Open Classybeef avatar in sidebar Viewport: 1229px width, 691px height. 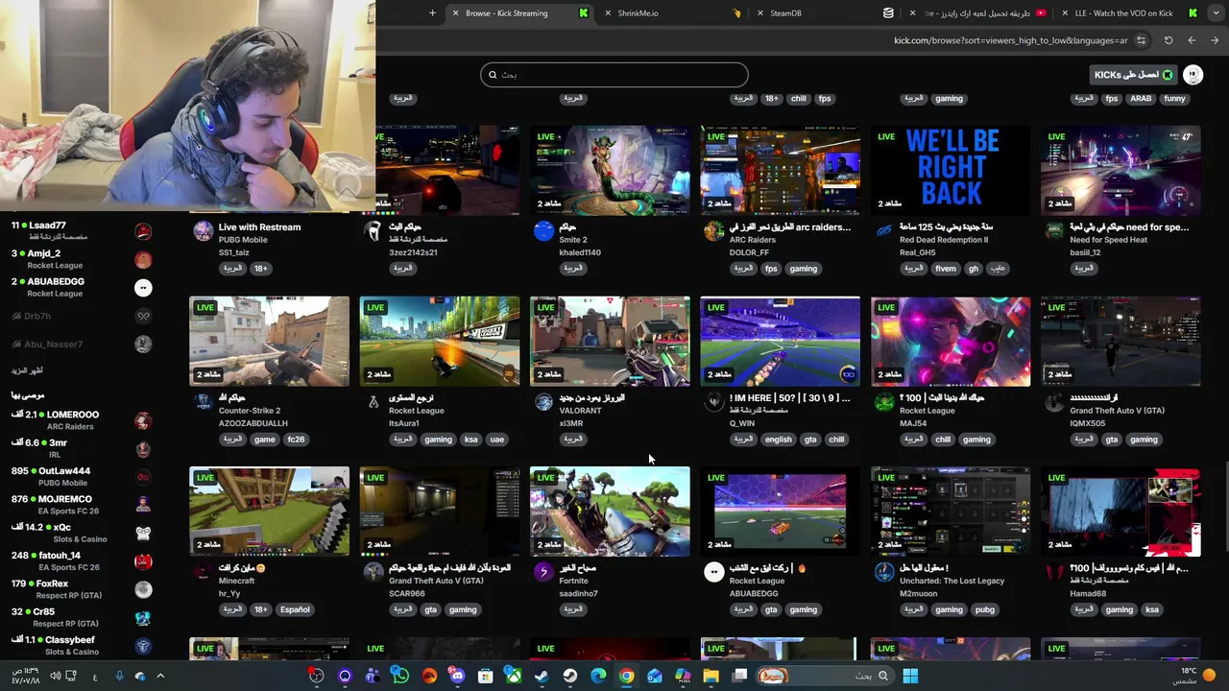[143, 646]
